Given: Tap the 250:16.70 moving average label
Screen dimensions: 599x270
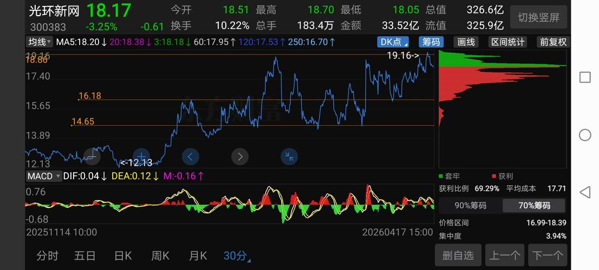Looking at the screenshot, I should 311,42.
